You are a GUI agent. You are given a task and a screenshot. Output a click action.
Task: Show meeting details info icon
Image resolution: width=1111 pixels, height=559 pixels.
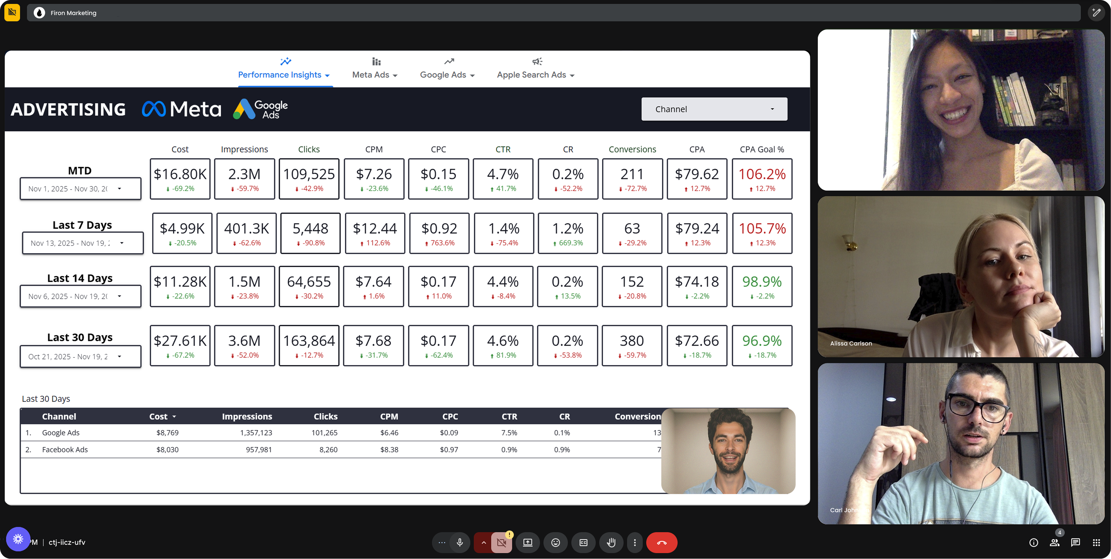tap(1033, 542)
